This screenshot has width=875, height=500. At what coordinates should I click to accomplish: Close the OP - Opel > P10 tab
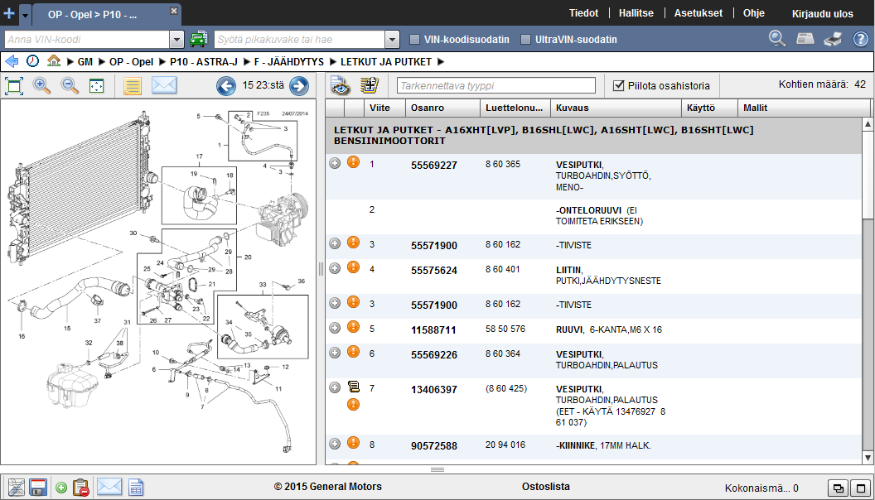pos(174,11)
